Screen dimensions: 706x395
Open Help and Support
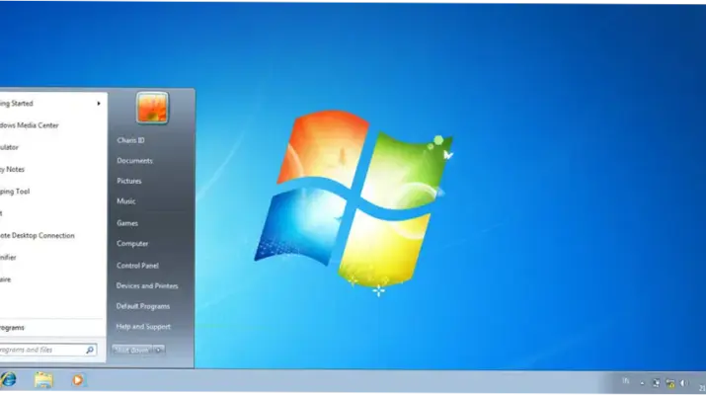[x=143, y=327]
